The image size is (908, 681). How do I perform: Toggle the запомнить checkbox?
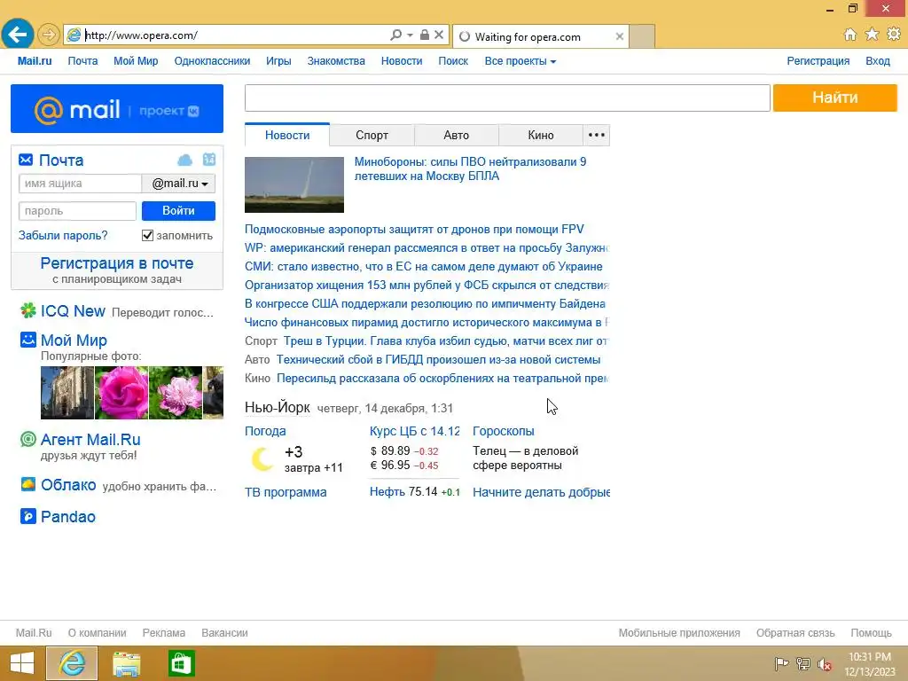pos(148,235)
